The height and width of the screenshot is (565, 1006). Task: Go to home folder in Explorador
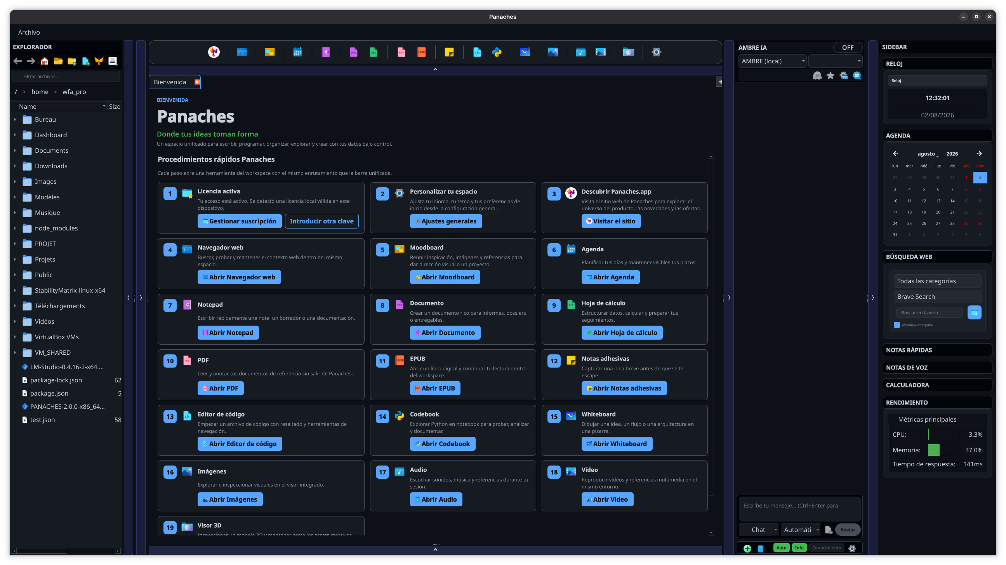(45, 61)
